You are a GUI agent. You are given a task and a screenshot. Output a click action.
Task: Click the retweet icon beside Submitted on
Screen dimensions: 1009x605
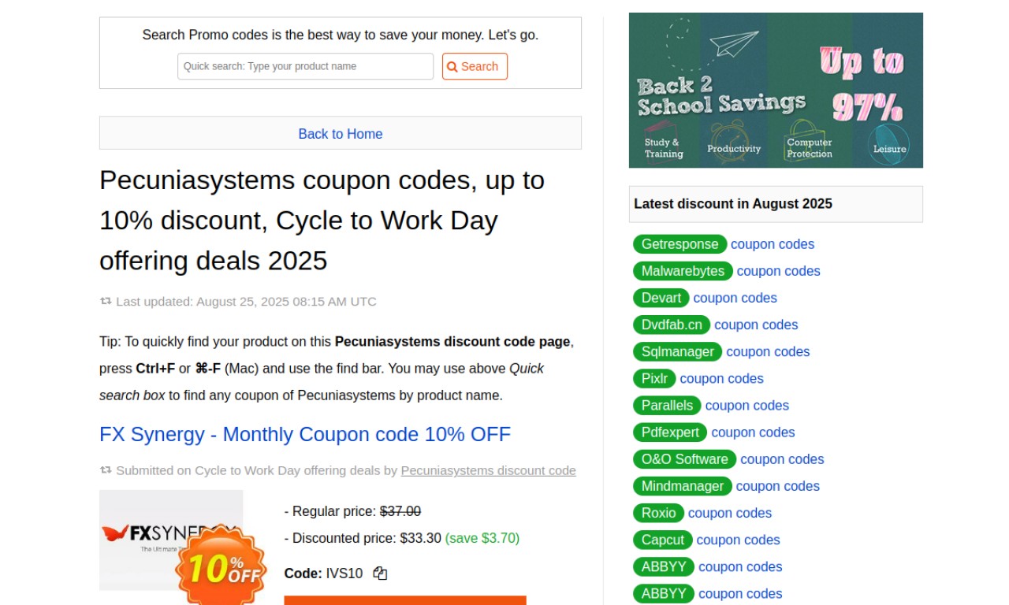[x=106, y=470]
